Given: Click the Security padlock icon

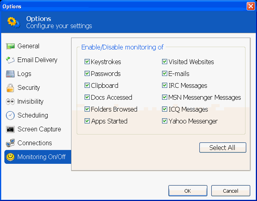Looking at the screenshot, I should point(10,88).
